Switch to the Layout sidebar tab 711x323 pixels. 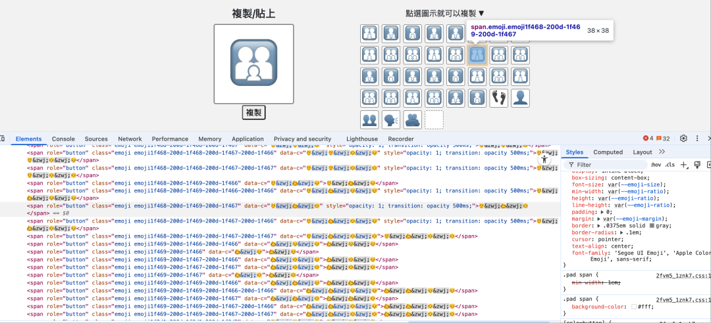643,152
